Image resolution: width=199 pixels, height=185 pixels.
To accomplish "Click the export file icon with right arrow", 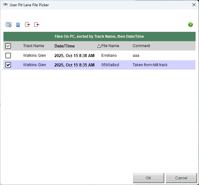I will click(28, 25).
